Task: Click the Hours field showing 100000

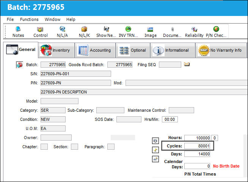Action: pos(197,138)
